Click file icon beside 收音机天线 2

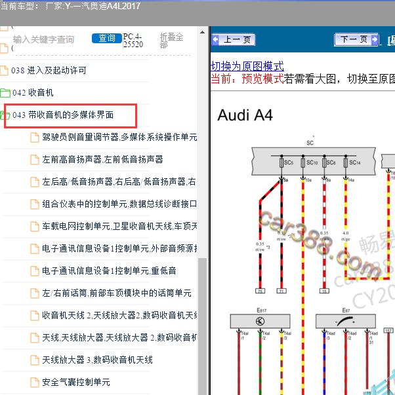tap(35, 315)
